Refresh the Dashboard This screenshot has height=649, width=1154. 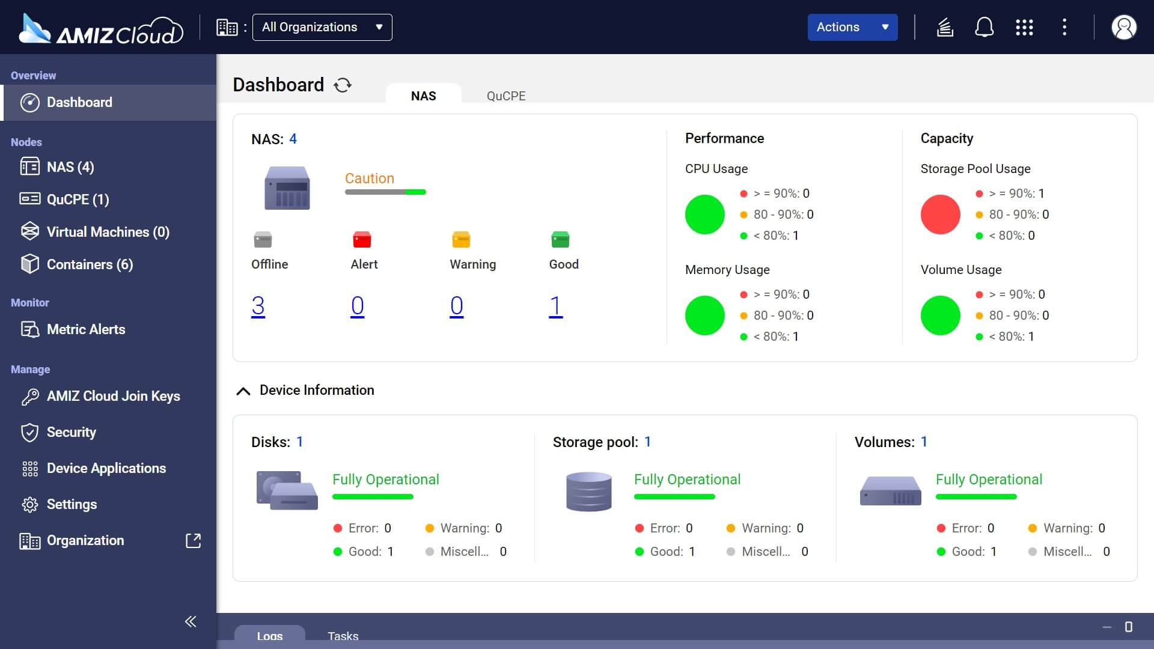[343, 85]
